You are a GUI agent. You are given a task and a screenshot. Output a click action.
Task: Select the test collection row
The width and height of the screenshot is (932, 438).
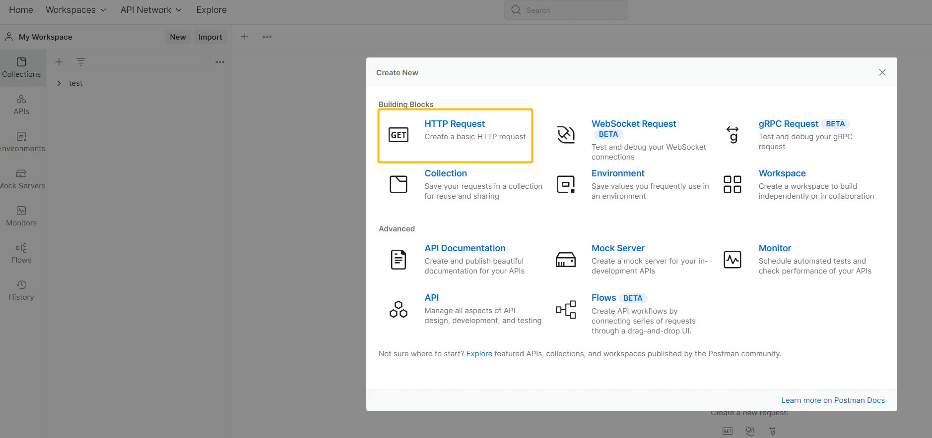(139, 83)
